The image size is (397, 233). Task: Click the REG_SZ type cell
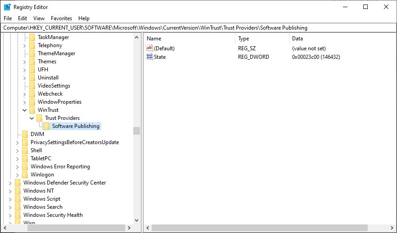pos(247,48)
